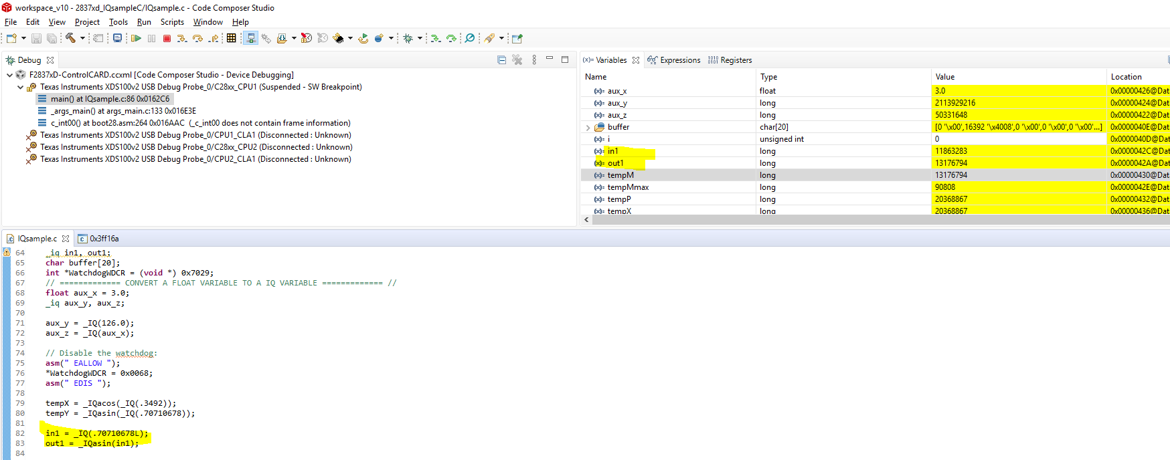Select the tempM variable row
Image resolution: width=1170 pixels, height=460 pixels.
click(875, 175)
